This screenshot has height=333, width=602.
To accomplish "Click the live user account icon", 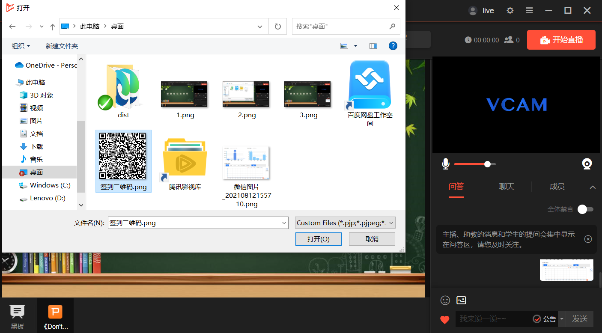I will pyautogui.click(x=473, y=11).
